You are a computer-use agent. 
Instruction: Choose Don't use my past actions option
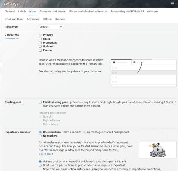click(x=40, y=165)
